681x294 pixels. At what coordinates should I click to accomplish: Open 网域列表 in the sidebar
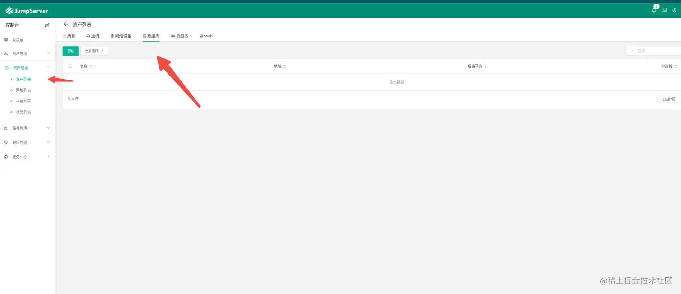coord(23,90)
